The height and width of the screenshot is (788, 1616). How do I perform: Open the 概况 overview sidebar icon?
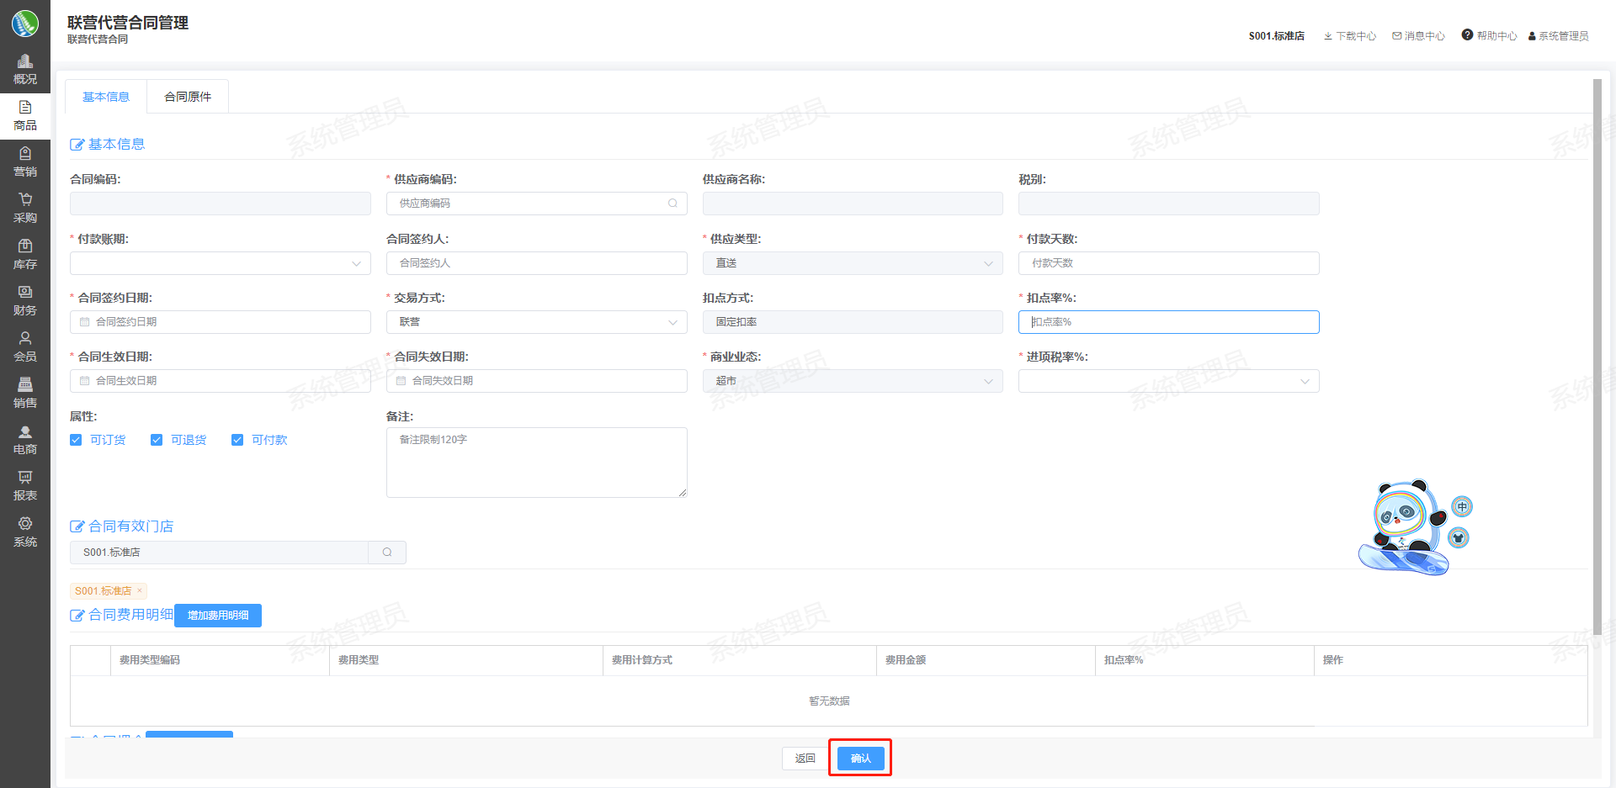[x=25, y=62]
